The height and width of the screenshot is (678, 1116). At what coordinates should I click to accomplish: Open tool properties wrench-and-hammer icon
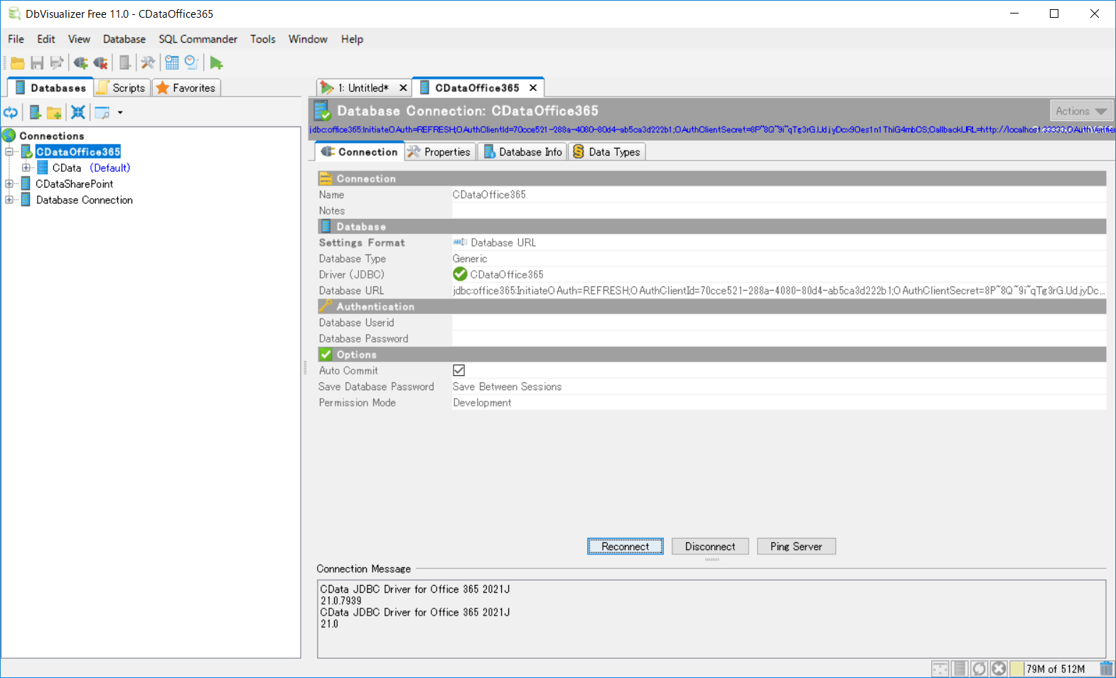pos(148,63)
